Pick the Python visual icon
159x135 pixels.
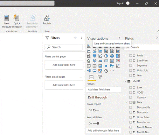click(x=112, y=66)
